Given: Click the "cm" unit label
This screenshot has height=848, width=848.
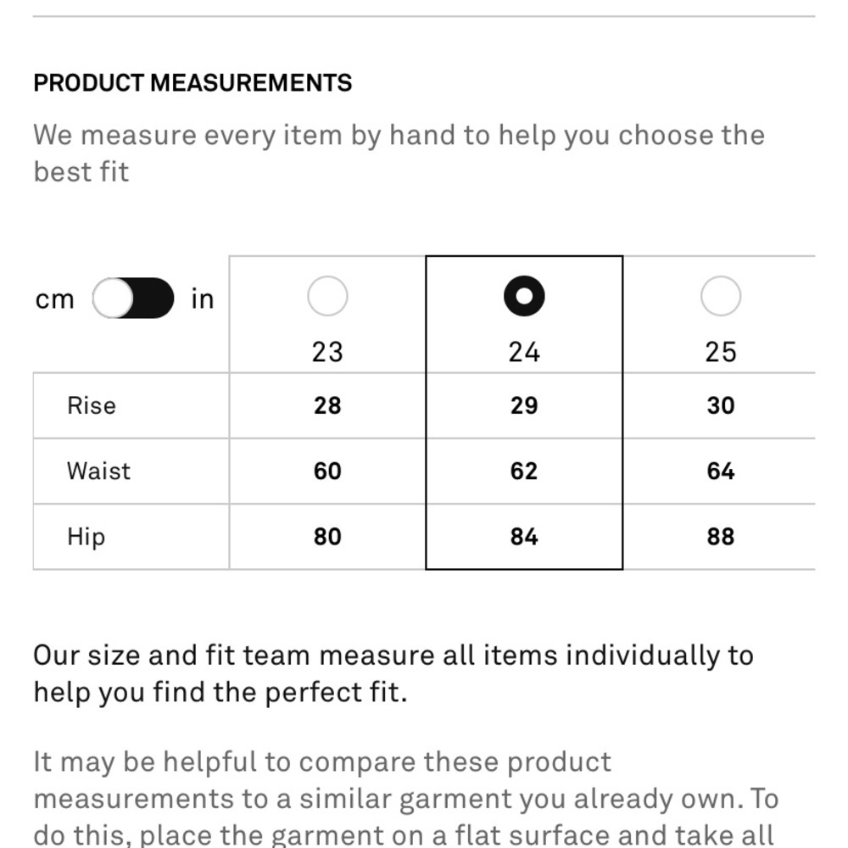Looking at the screenshot, I should click(55, 299).
